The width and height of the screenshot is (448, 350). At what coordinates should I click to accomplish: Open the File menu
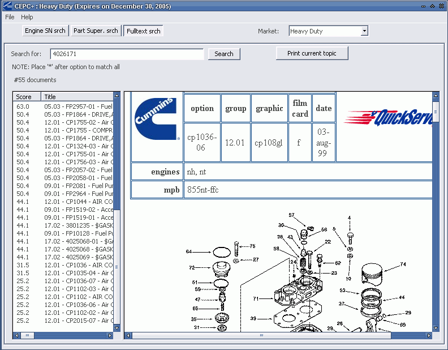click(10, 17)
